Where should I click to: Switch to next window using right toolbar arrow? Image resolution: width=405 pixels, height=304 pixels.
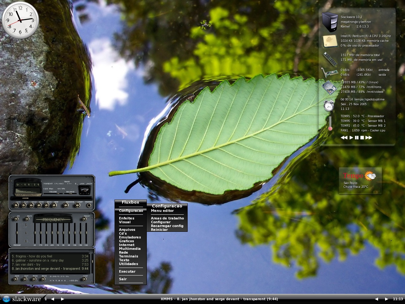tap(386, 299)
